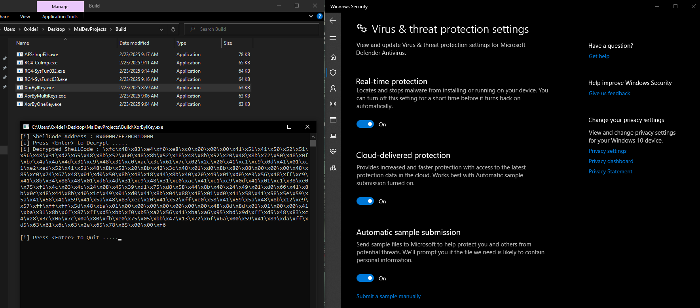Viewport: 700px width, 308px height.
Task: Open Windows Security hamburger navigation menu
Action: (333, 38)
